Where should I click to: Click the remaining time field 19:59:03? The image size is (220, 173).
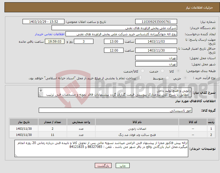click(55, 42)
